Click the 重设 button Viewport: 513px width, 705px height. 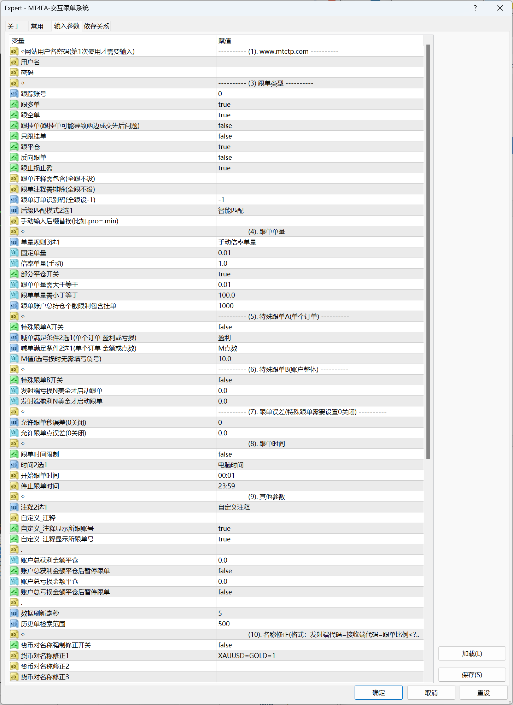pos(484,693)
